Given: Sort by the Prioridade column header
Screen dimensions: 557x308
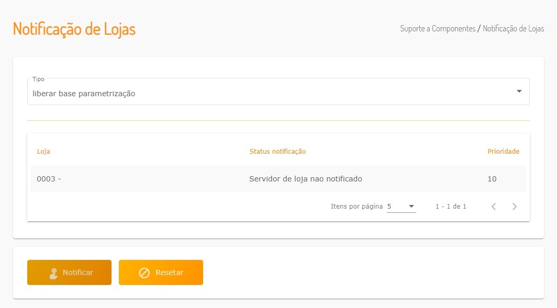Looking at the screenshot, I should pos(504,152).
